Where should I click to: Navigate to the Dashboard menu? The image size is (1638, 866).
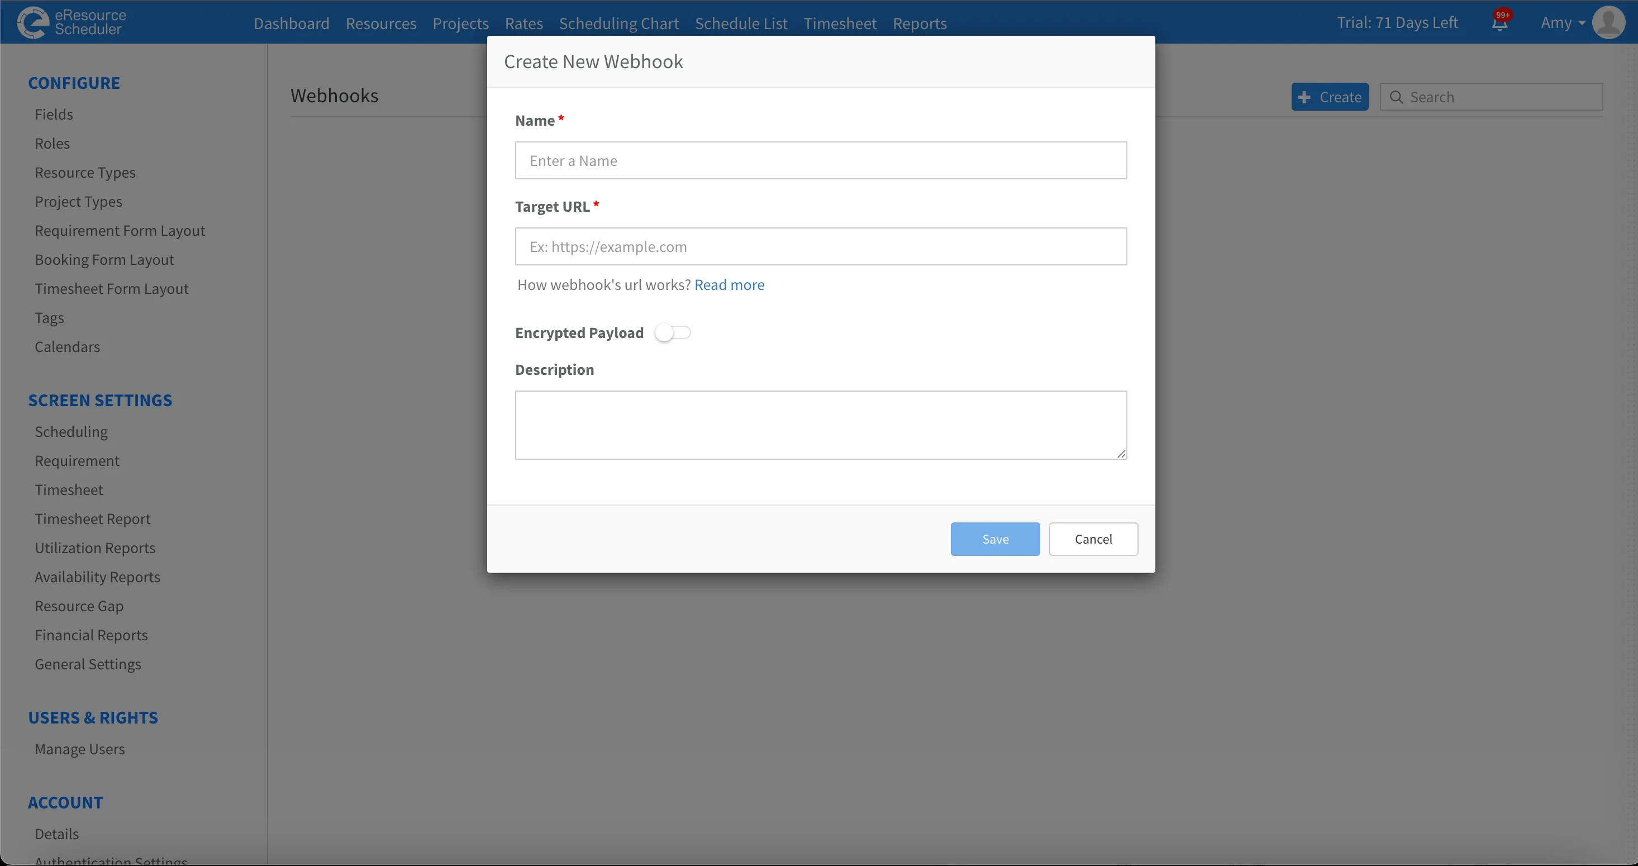291,23
